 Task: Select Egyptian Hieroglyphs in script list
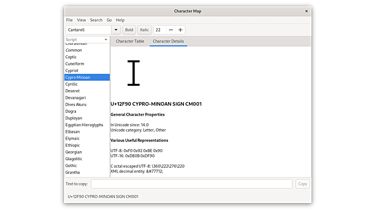(x=84, y=125)
